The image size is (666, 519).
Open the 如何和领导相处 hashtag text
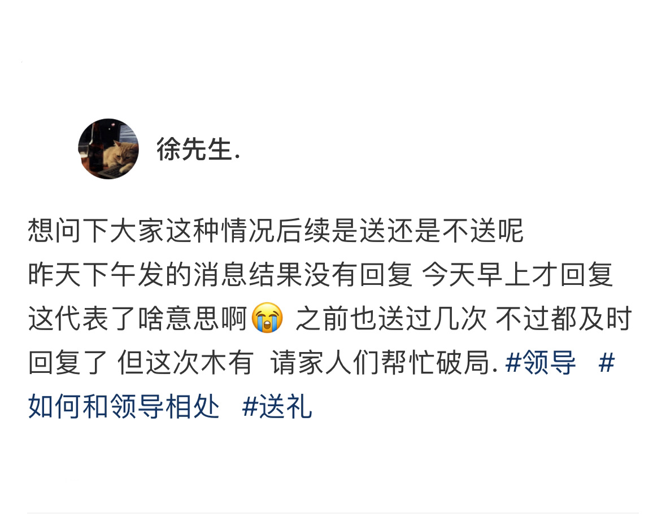[x=124, y=407]
